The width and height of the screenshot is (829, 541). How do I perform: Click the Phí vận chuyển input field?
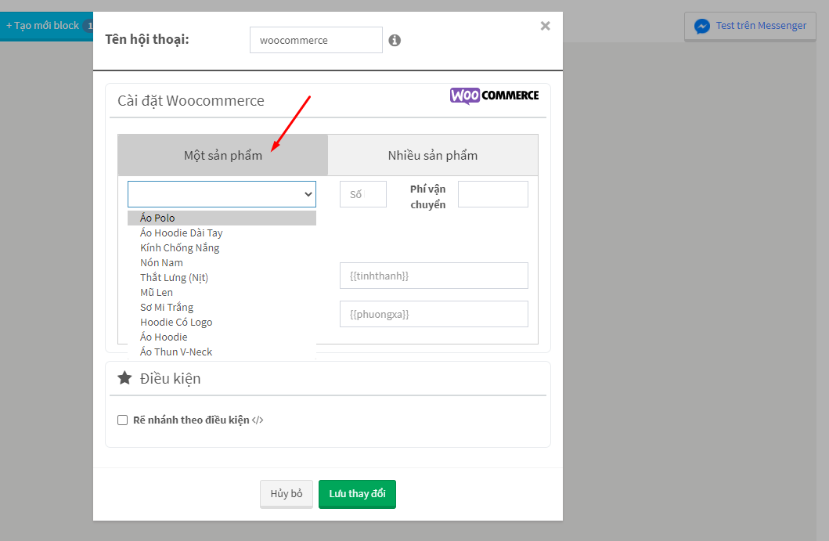[492, 194]
